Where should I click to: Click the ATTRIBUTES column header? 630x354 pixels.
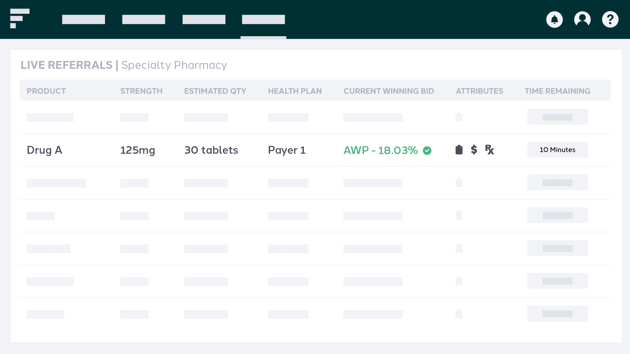coord(479,91)
